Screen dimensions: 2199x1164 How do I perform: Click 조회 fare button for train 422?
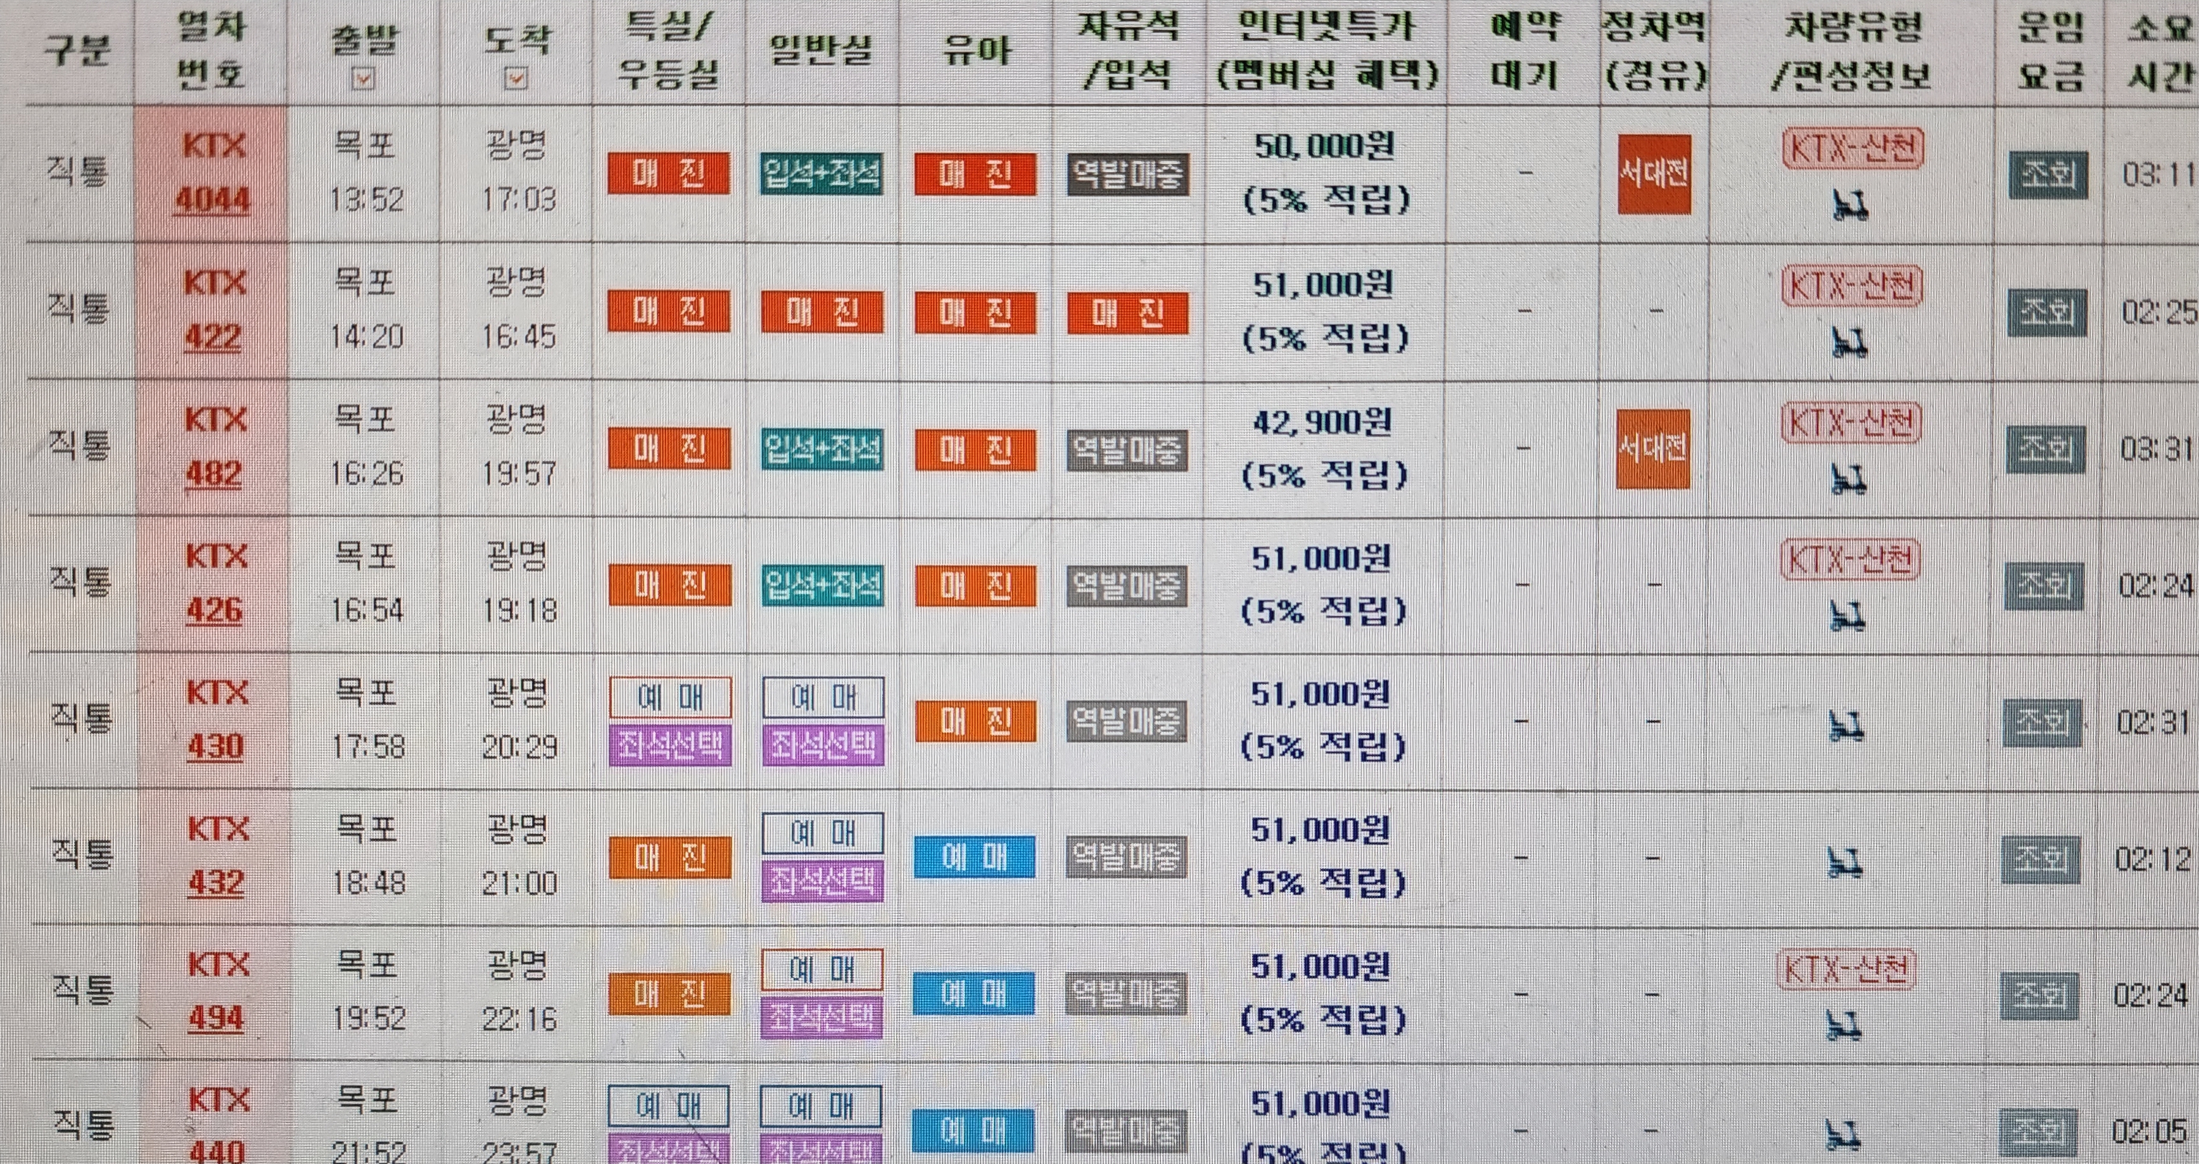[x=2047, y=312]
